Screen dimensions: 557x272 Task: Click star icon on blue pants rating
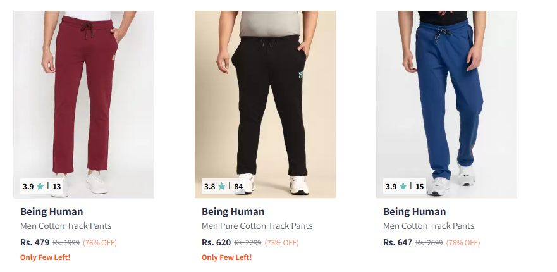tap(403, 187)
